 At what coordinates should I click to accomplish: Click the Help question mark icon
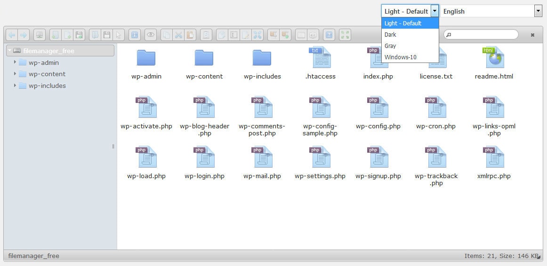coord(329,35)
